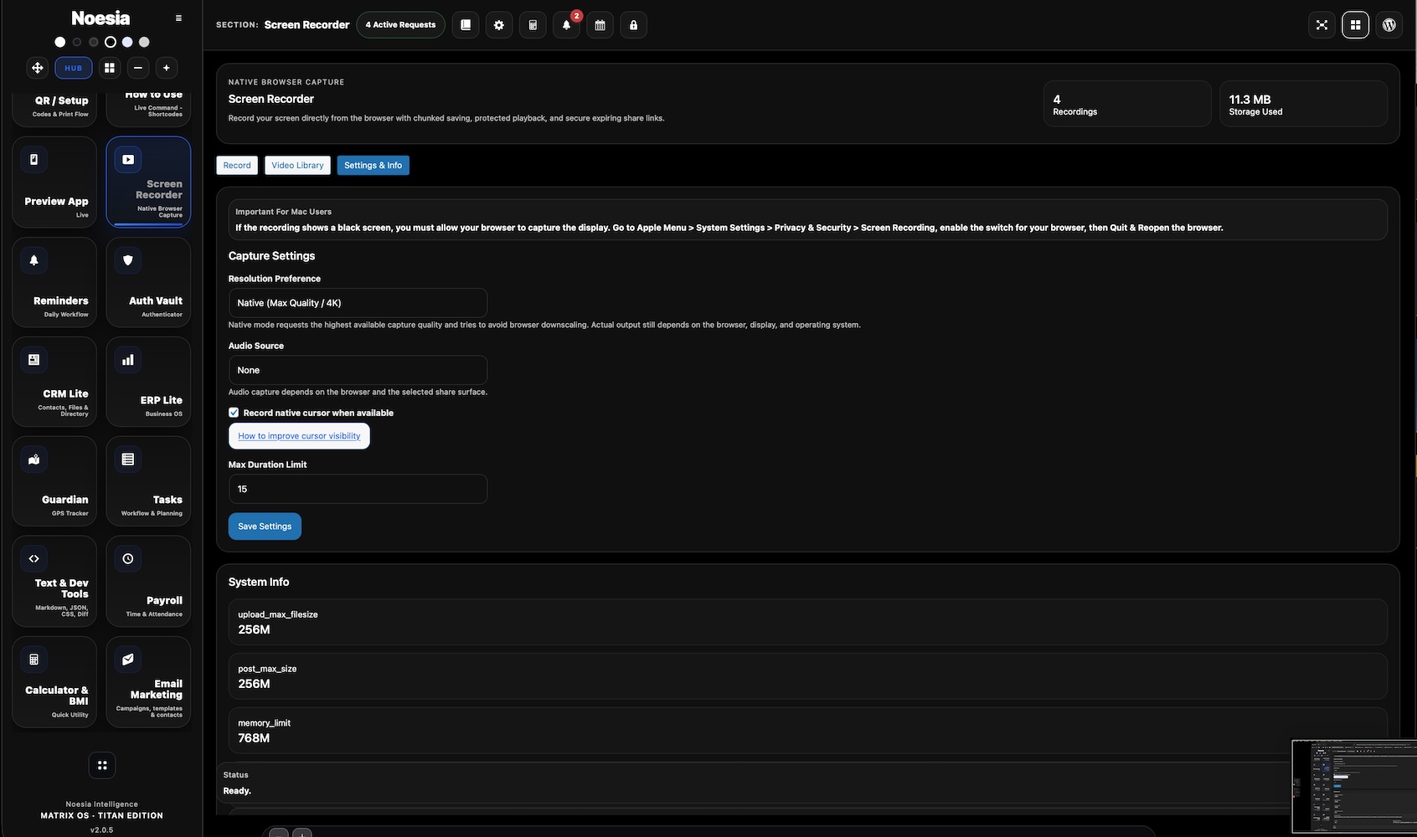Open the Auth Vault tile

click(x=148, y=282)
